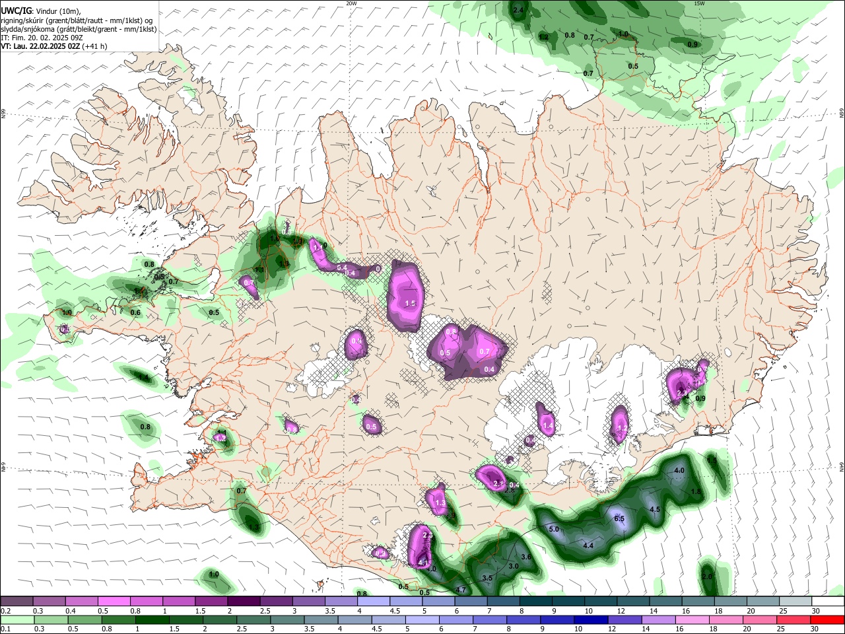Click the '1.5' value inside the large pink snow area

click(410, 303)
